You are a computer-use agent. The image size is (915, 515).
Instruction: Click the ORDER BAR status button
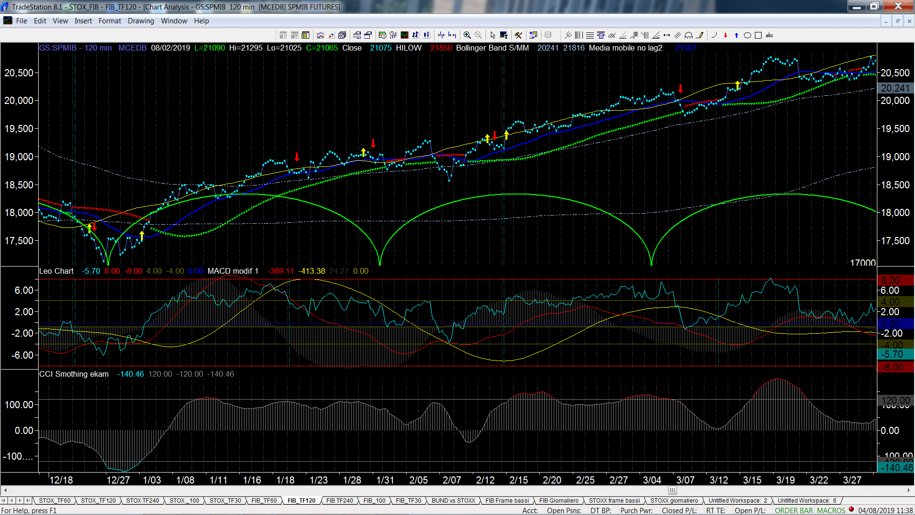[793, 510]
